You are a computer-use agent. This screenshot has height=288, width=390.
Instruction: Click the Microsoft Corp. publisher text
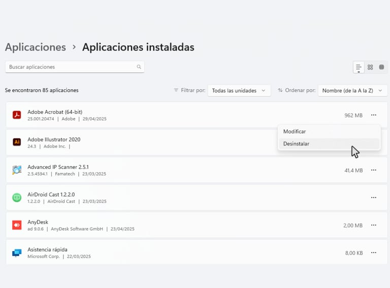pos(44,257)
